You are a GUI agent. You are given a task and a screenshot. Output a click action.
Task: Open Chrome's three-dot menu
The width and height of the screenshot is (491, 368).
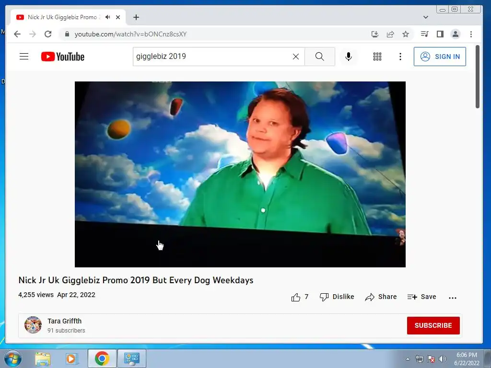click(x=471, y=34)
